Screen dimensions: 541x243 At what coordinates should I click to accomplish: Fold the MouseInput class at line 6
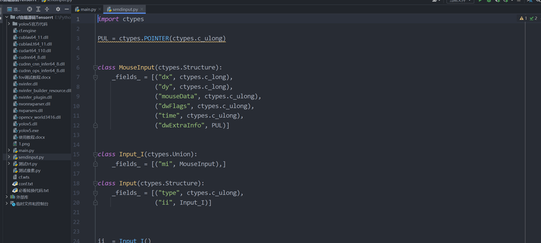(95, 67)
